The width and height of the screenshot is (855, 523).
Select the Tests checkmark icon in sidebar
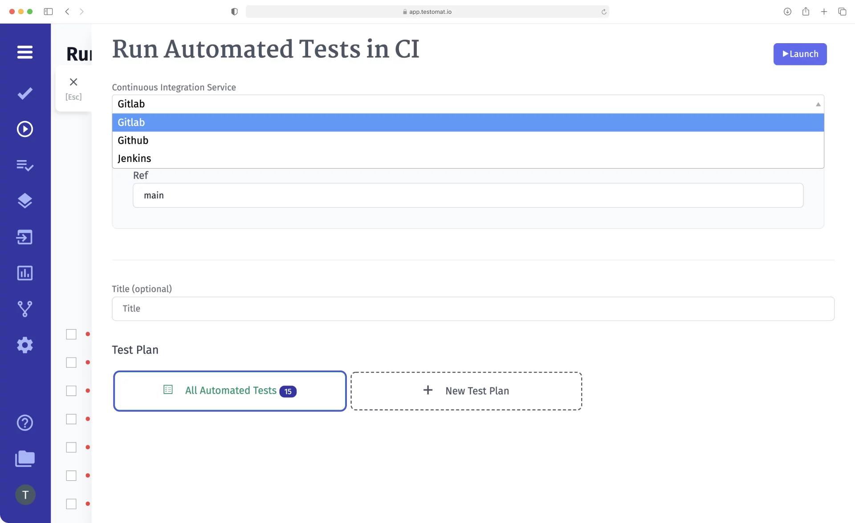tap(25, 93)
